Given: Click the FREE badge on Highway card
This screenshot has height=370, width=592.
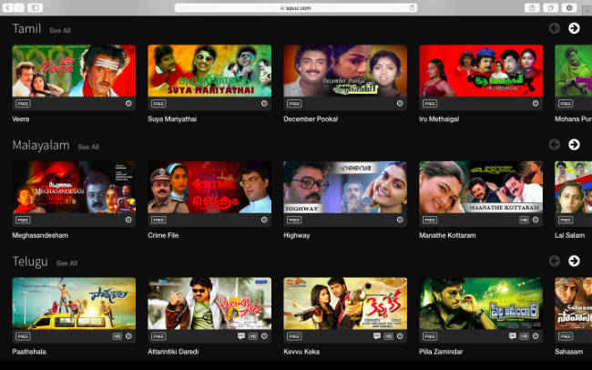Looking at the screenshot, I should (x=294, y=220).
